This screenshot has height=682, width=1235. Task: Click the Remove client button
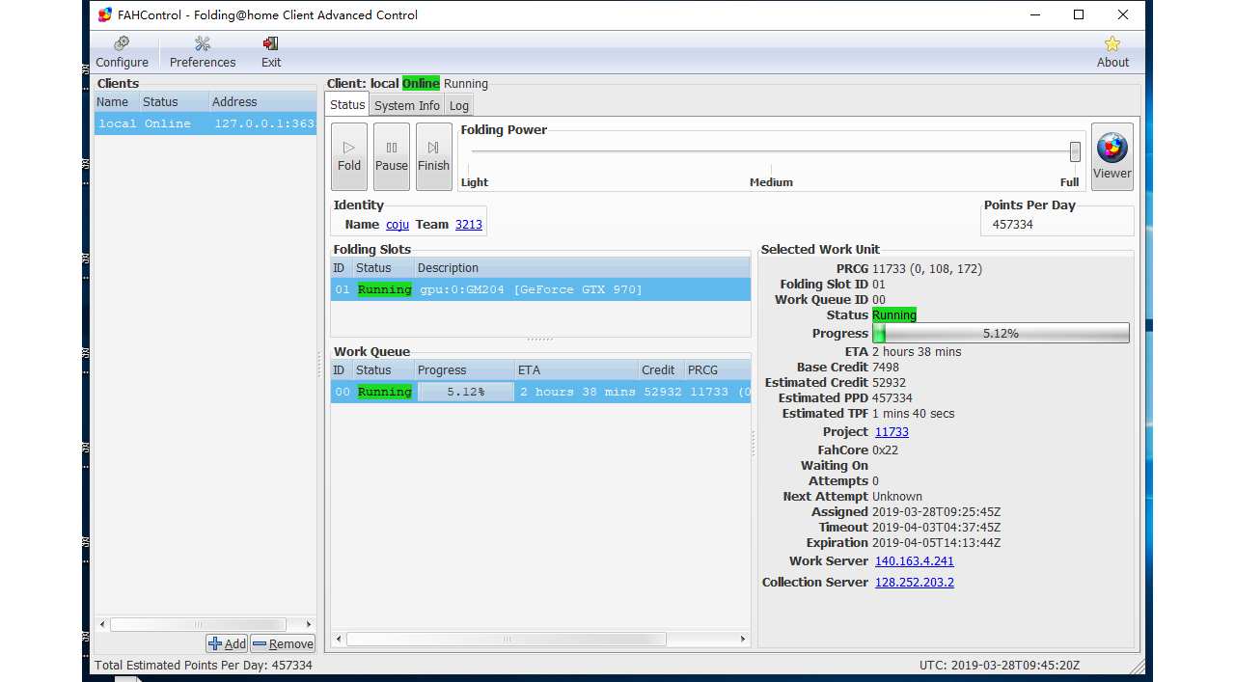click(283, 643)
